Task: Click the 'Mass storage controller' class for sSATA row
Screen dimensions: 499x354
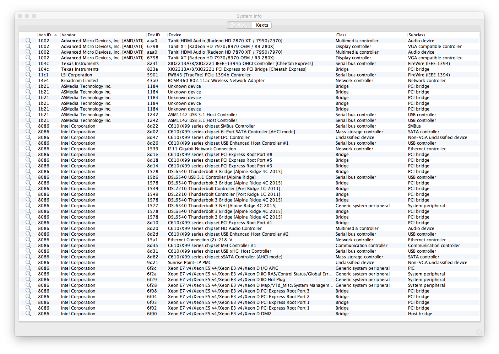Action: [359, 257]
